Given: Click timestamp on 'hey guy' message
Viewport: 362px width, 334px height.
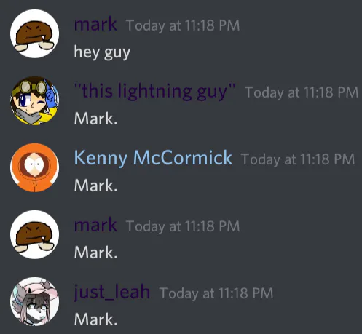Looking at the screenshot, I should [183, 25].
